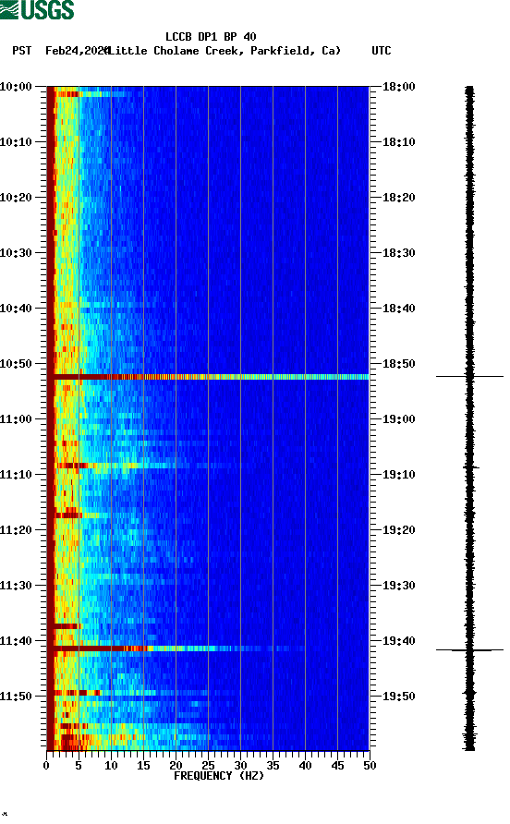This screenshot has width=510, height=824.
Task: Click the 'PST' timezone label
Action: (22, 51)
